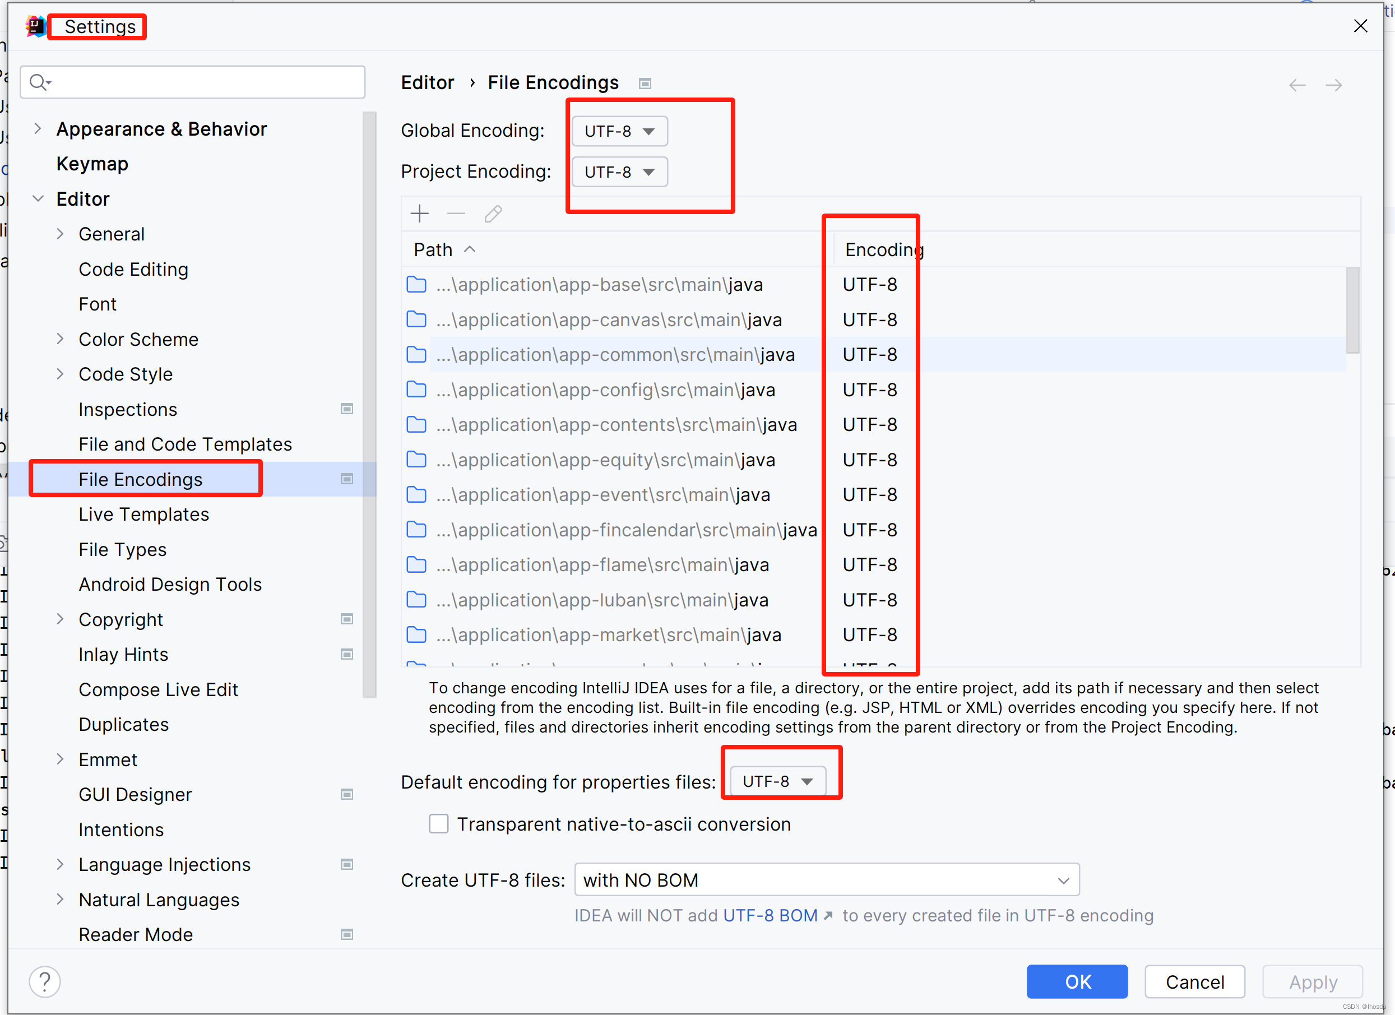The height and width of the screenshot is (1015, 1395).
Task: Click the IntelliJ IDEA logo in the title bar
Action: coord(35,26)
